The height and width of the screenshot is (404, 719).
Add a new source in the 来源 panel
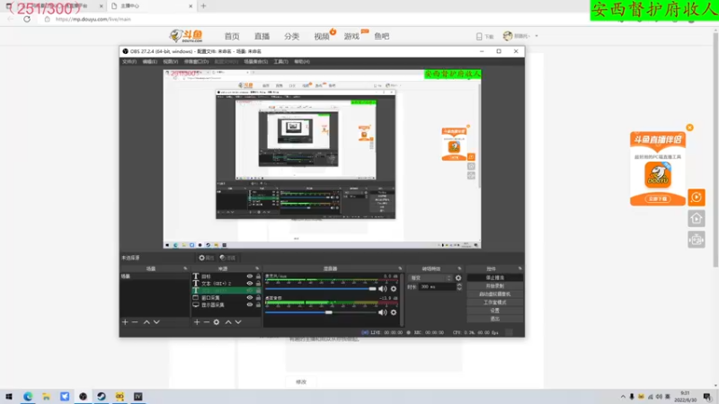pyautogui.click(x=197, y=322)
